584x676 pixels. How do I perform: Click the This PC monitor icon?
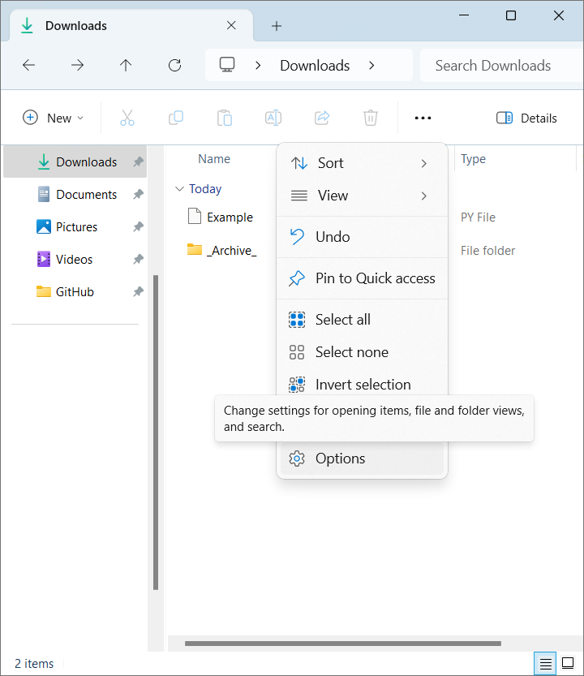point(227,65)
